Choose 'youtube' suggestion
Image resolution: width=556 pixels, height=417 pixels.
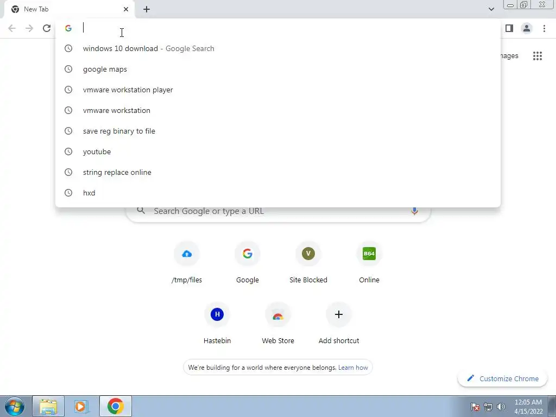point(277,151)
